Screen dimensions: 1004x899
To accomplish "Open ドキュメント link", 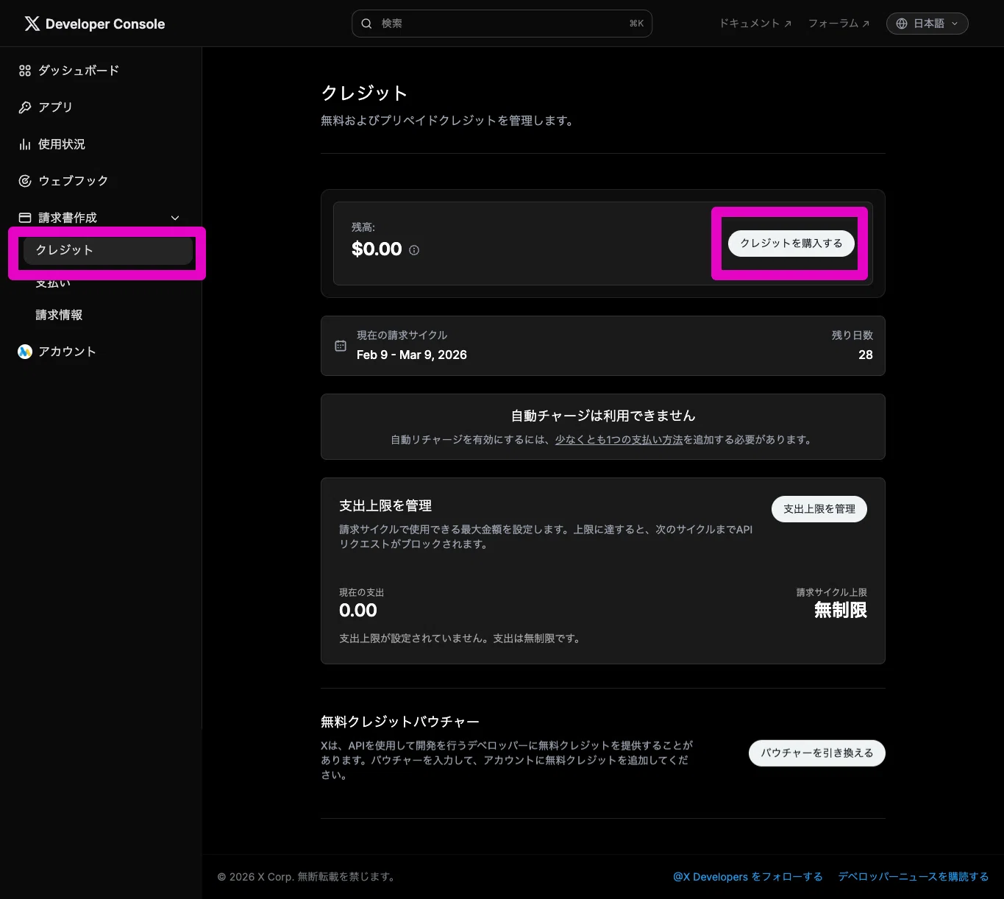I will 755,24.
